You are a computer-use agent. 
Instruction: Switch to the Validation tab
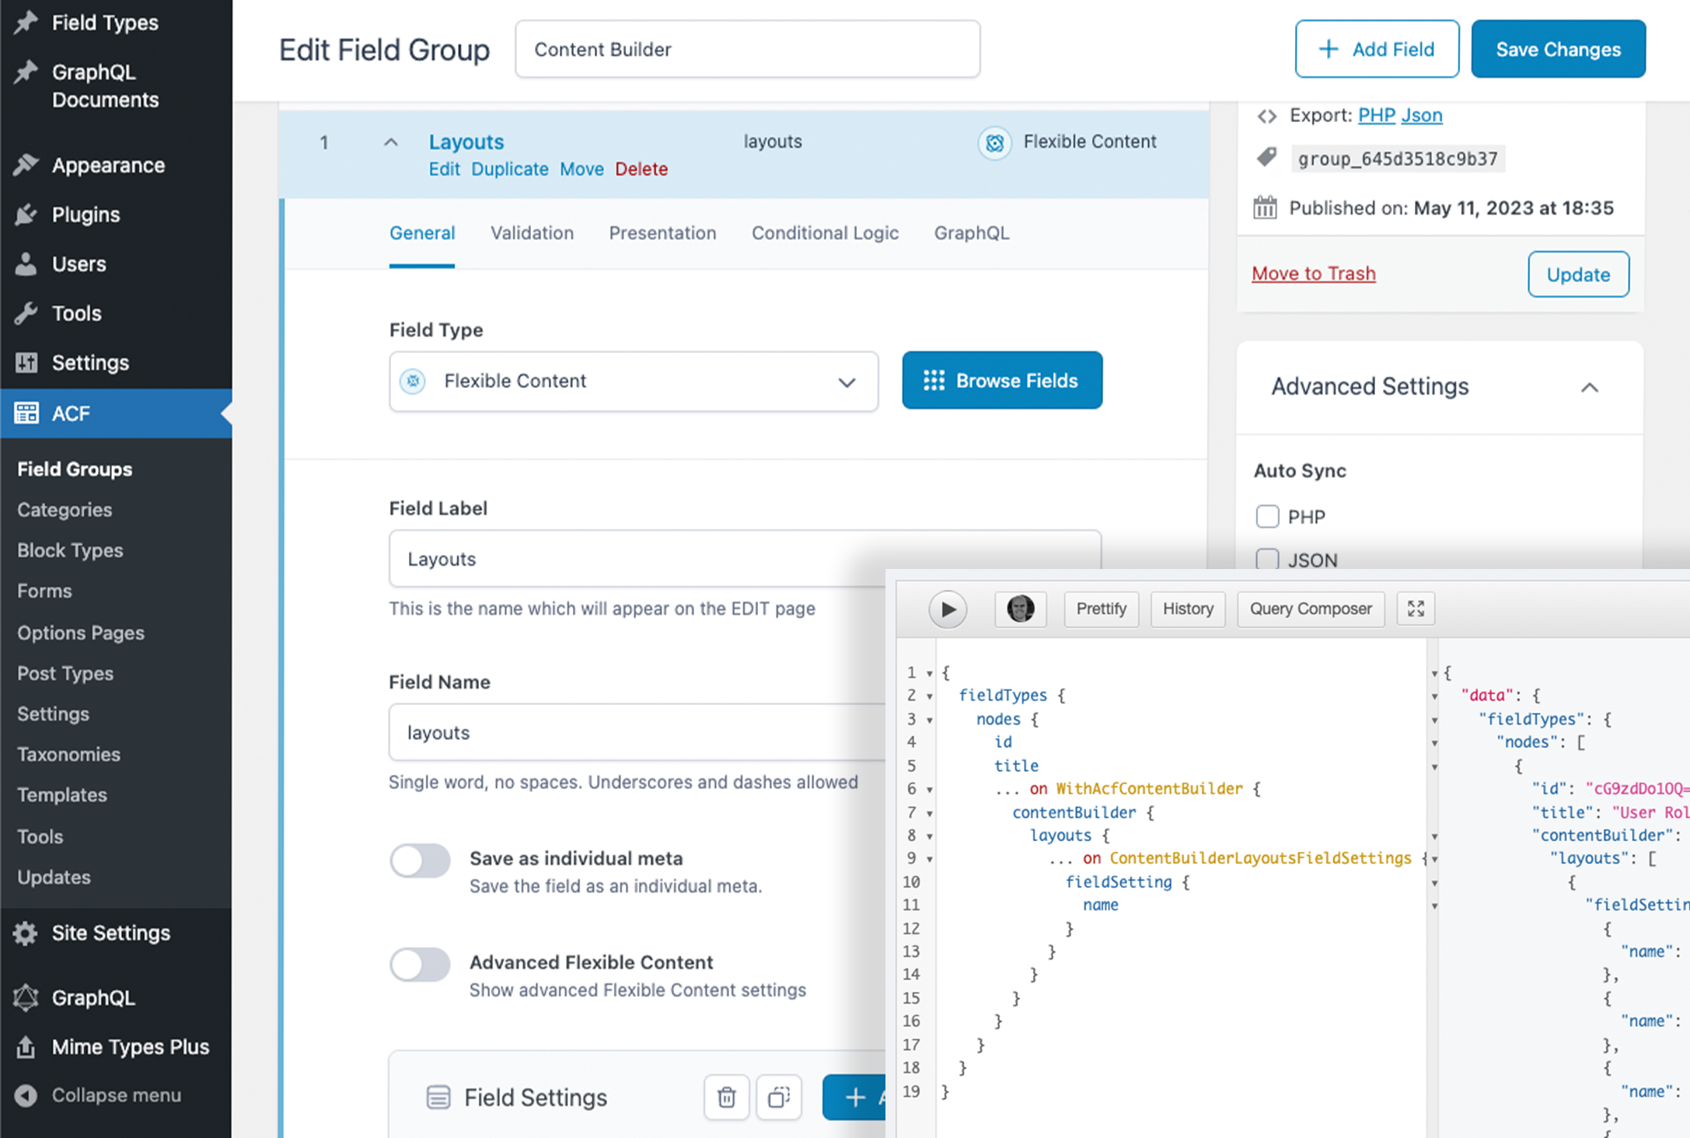(532, 233)
